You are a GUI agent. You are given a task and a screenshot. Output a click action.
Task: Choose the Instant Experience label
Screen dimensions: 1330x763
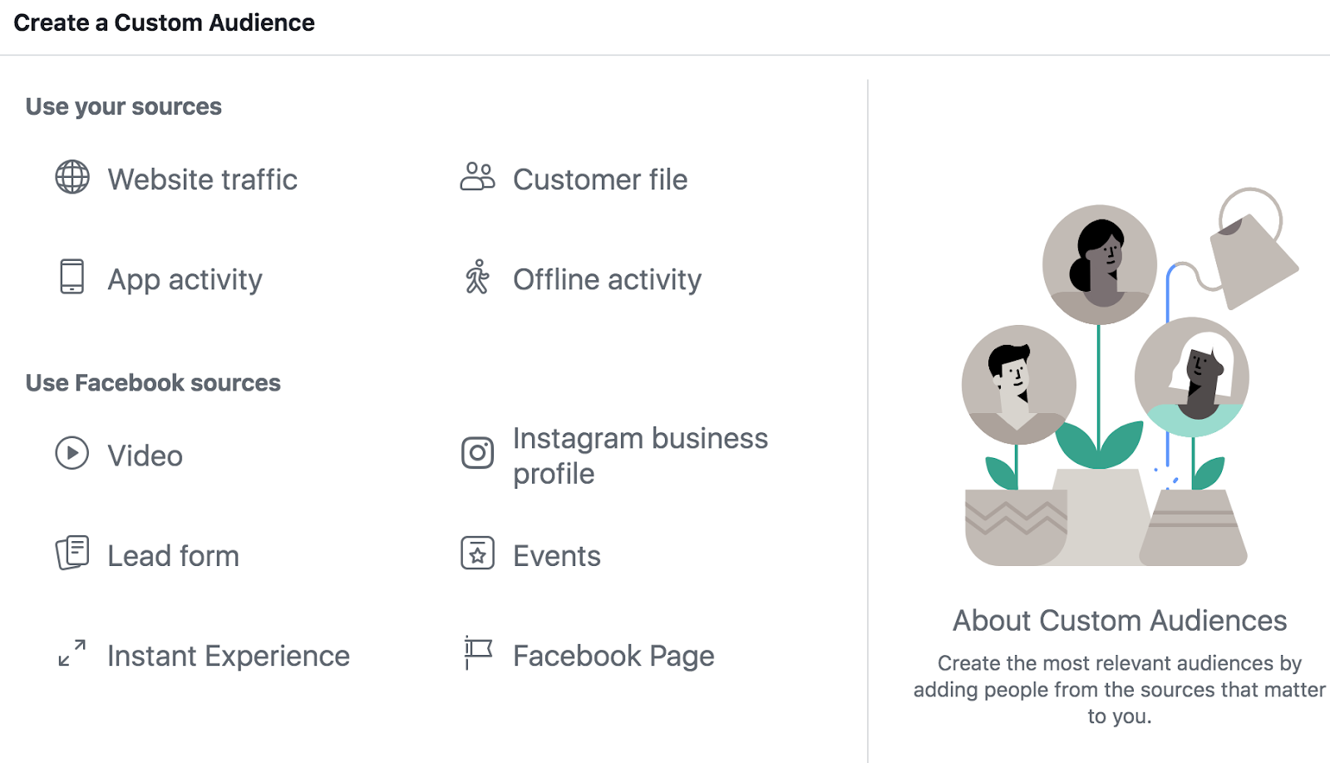pyautogui.click(x=228, y=657)
